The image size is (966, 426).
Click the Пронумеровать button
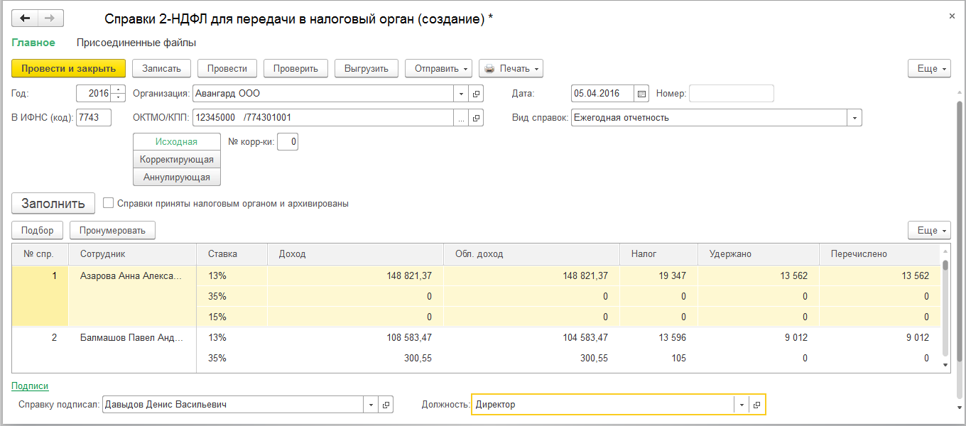pyautogui.click(x=112, y=230)
